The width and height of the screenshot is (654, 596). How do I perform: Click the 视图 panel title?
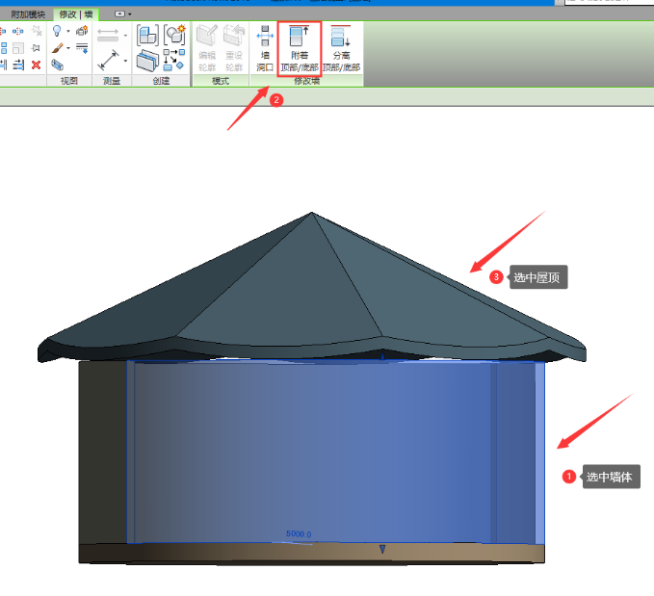tap(68, 81)
